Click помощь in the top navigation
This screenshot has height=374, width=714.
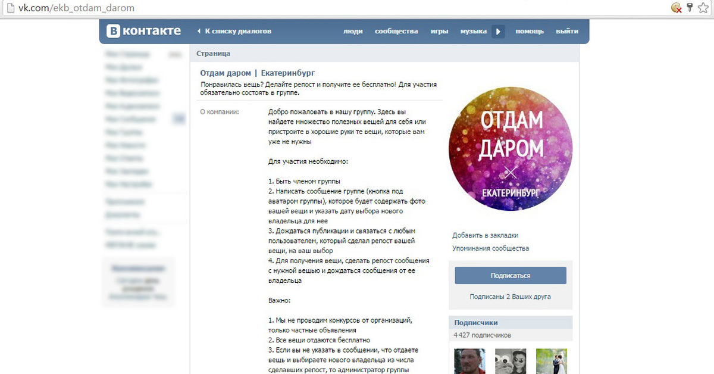coord(529,31)
